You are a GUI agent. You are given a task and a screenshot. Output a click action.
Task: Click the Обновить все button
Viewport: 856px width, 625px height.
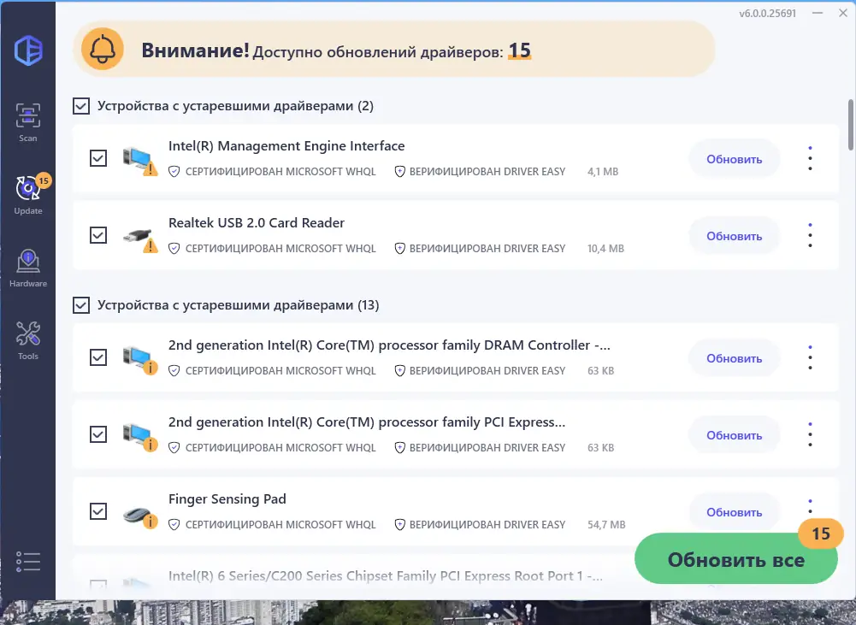[735, 559]
